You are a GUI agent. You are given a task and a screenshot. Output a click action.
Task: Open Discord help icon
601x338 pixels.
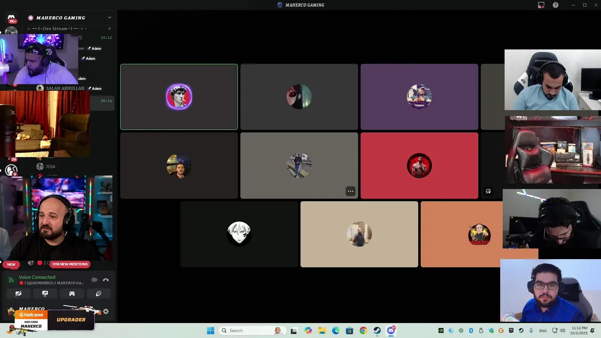pyautogui.click(x=555, y=5)
